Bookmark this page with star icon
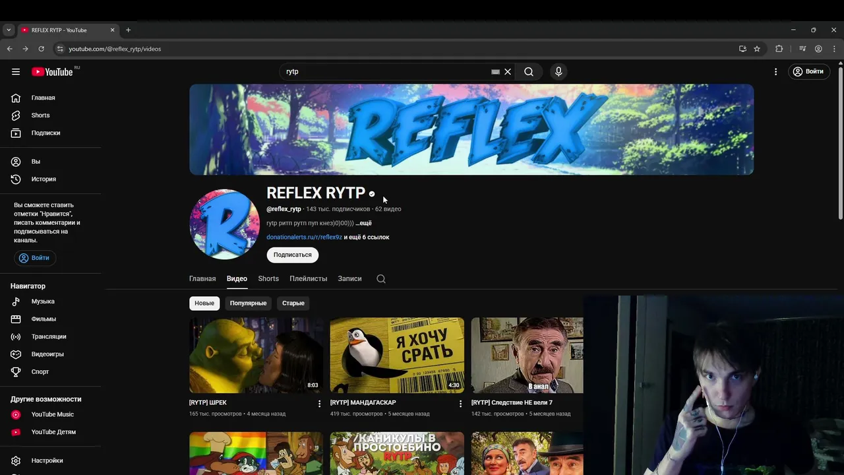The image size is (844, 475). [757, 49]
